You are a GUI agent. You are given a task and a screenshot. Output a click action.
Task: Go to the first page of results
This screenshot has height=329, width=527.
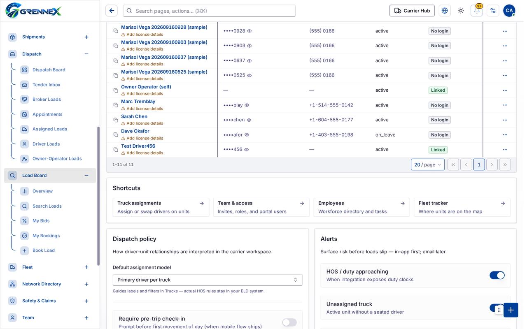coord(453,164)
